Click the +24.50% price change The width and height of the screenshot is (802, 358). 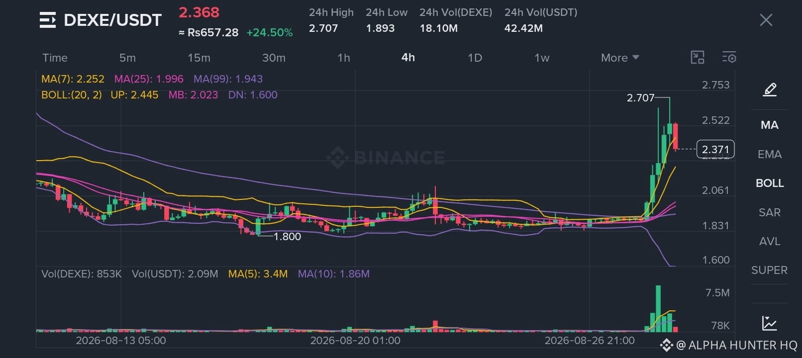click(269, 33)
